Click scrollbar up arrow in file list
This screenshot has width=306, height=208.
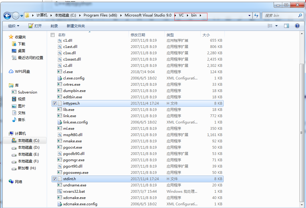coord(302,34)
